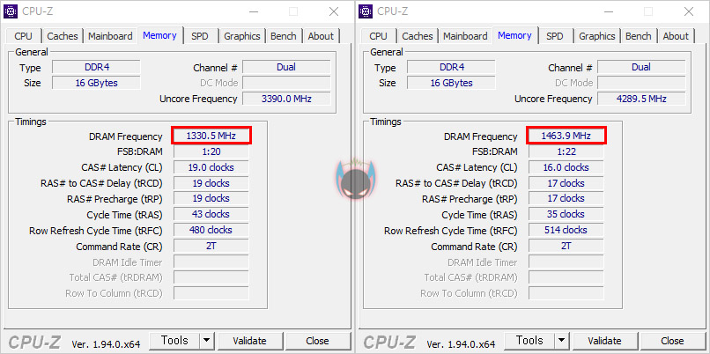The image size is (710, 354).
Task: Close the left CPU-Z window with X
Action: [x=334, y=11]
